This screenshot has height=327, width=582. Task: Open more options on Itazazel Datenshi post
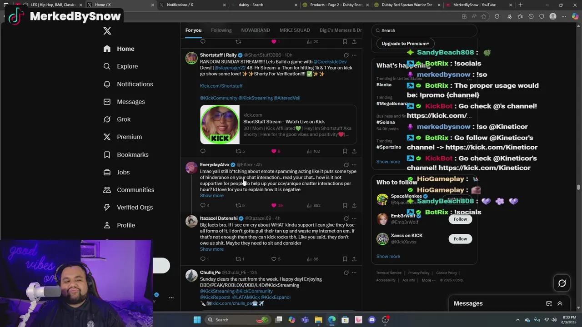354,218
